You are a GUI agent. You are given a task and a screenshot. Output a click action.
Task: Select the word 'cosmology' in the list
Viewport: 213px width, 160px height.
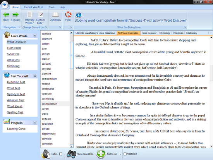tap(48, 99)
